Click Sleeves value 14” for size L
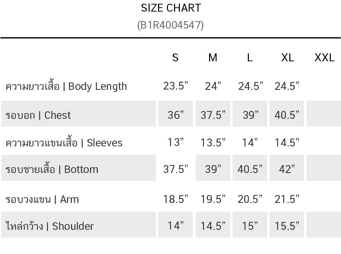This screenshot has height=254, width=341. click(x=250, y=142)
